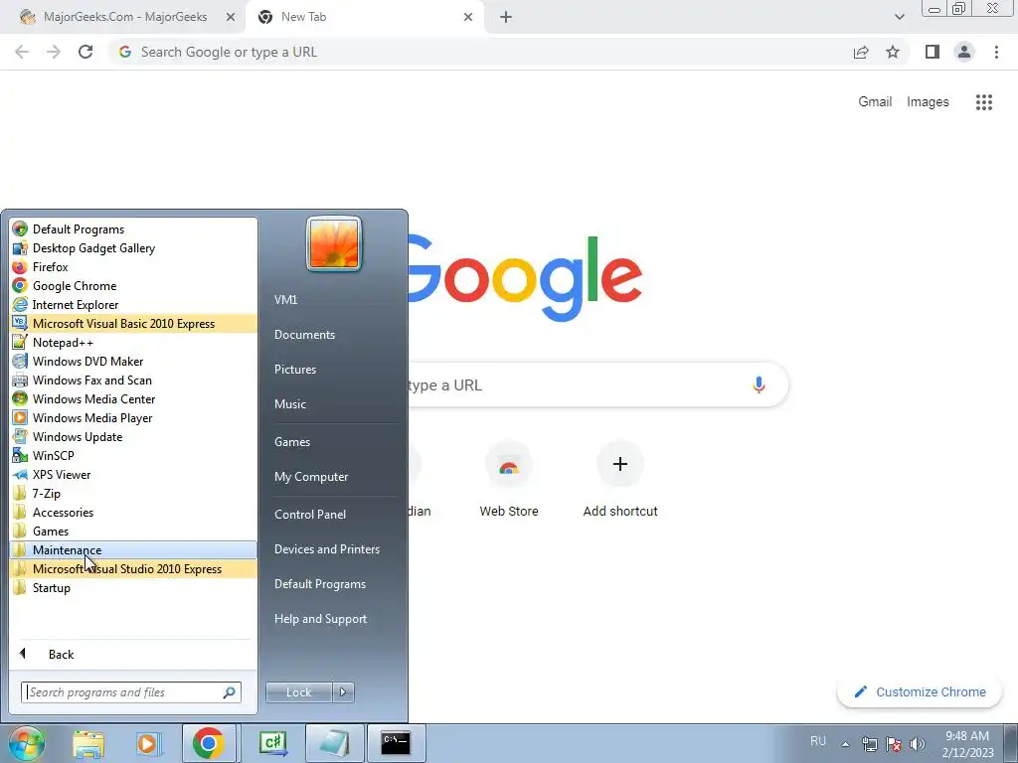Focus the Search programs and files box
Screen dimensions: 1018x763
130,692
